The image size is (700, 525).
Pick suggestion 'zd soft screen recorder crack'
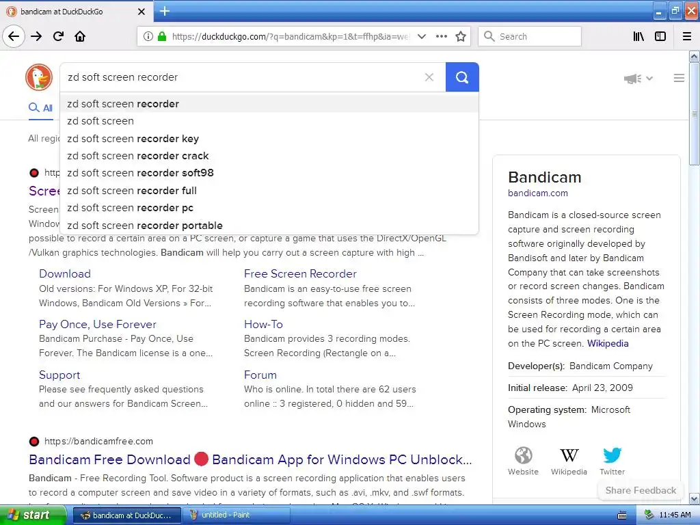(269, 156)
